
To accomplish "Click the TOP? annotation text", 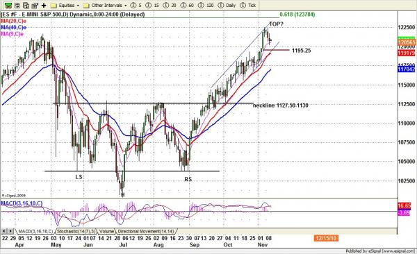I will coord(277,24).
